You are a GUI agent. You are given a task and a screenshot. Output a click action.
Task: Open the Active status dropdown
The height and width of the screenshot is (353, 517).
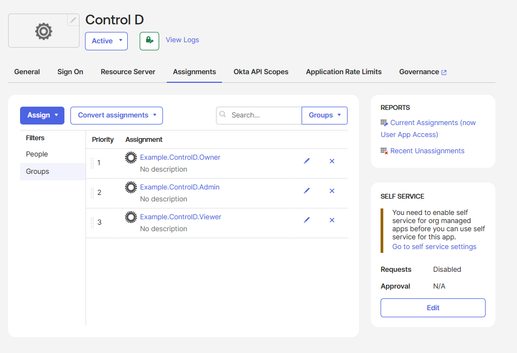point(106,41)
